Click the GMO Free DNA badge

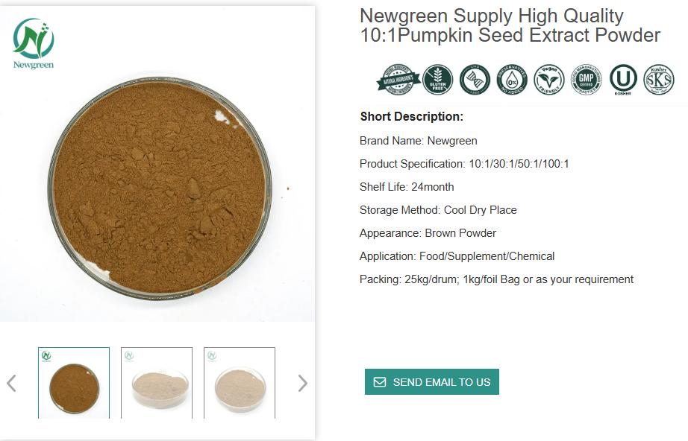(475, 80)
